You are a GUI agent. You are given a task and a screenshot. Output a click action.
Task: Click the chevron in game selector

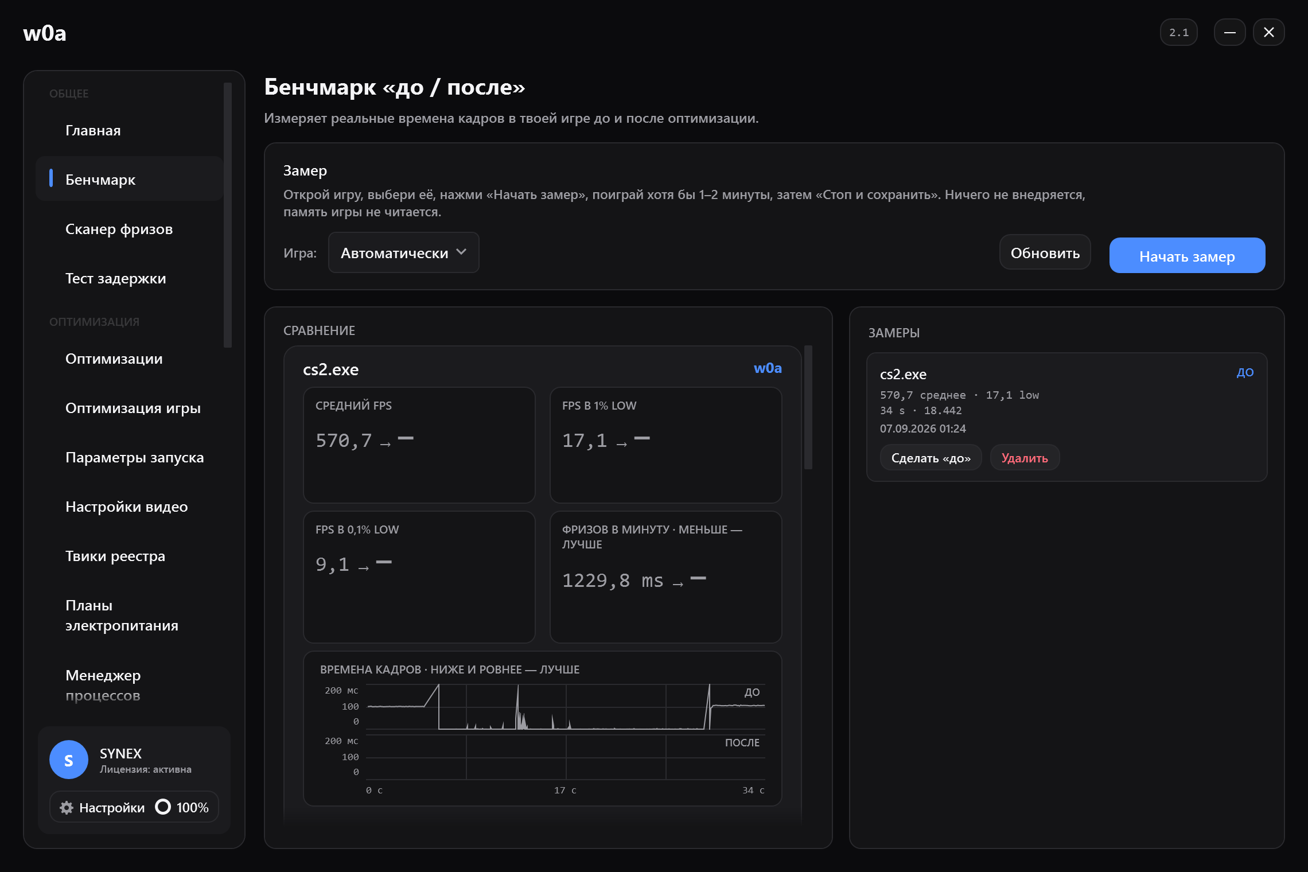[461, 252]
